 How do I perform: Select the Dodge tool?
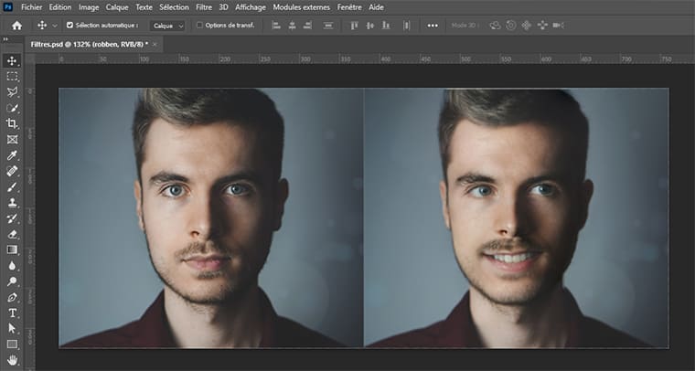(12, 281)
